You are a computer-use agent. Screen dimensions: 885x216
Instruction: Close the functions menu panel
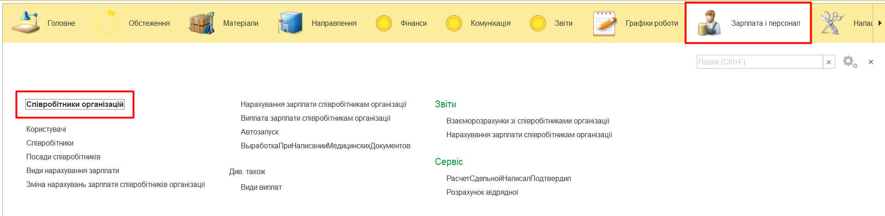point(871,62)
